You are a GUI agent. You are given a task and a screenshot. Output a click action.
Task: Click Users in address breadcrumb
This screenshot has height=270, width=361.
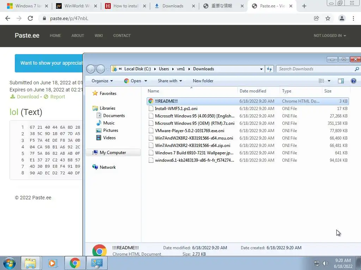pos(164,69)
